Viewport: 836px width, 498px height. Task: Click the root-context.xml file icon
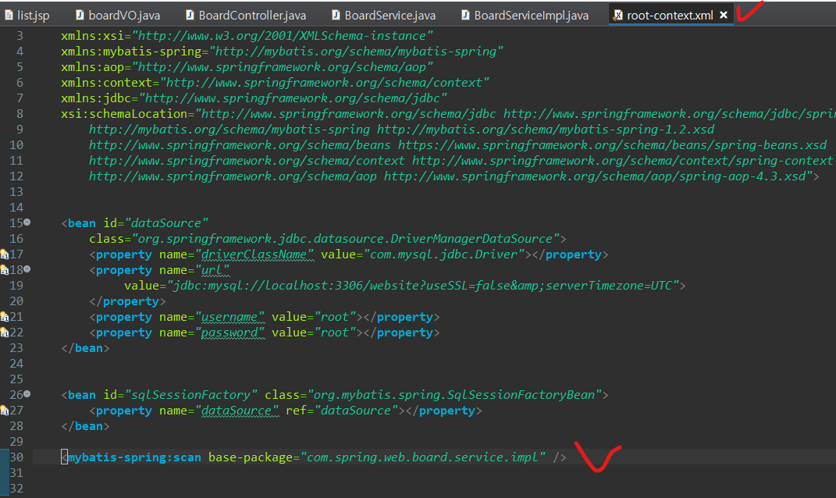coord(618,15)
